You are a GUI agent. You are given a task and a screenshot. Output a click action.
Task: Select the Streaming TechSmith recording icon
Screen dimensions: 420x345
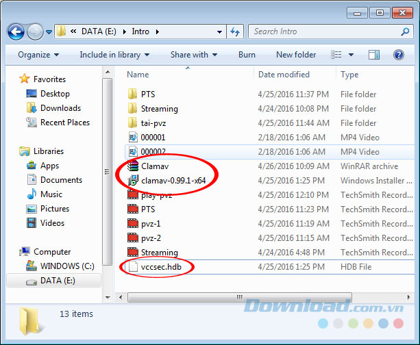coord(133,252)
